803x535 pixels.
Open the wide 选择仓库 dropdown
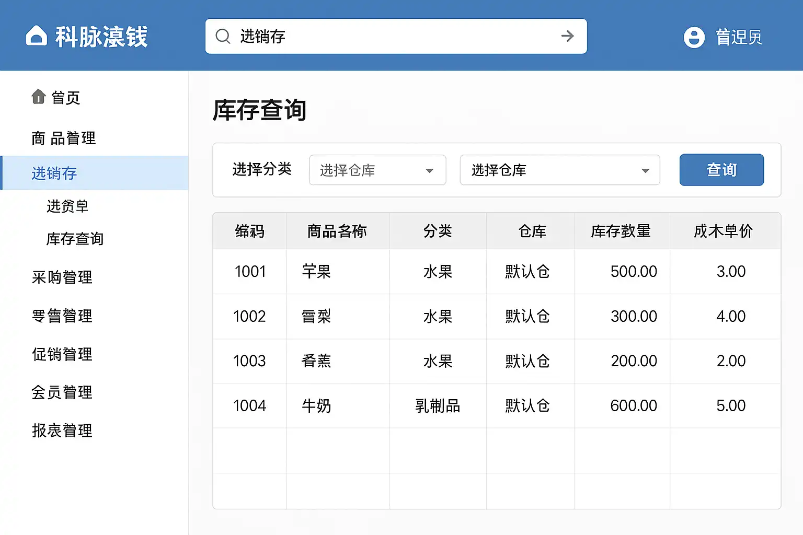(x=559, y=170)
